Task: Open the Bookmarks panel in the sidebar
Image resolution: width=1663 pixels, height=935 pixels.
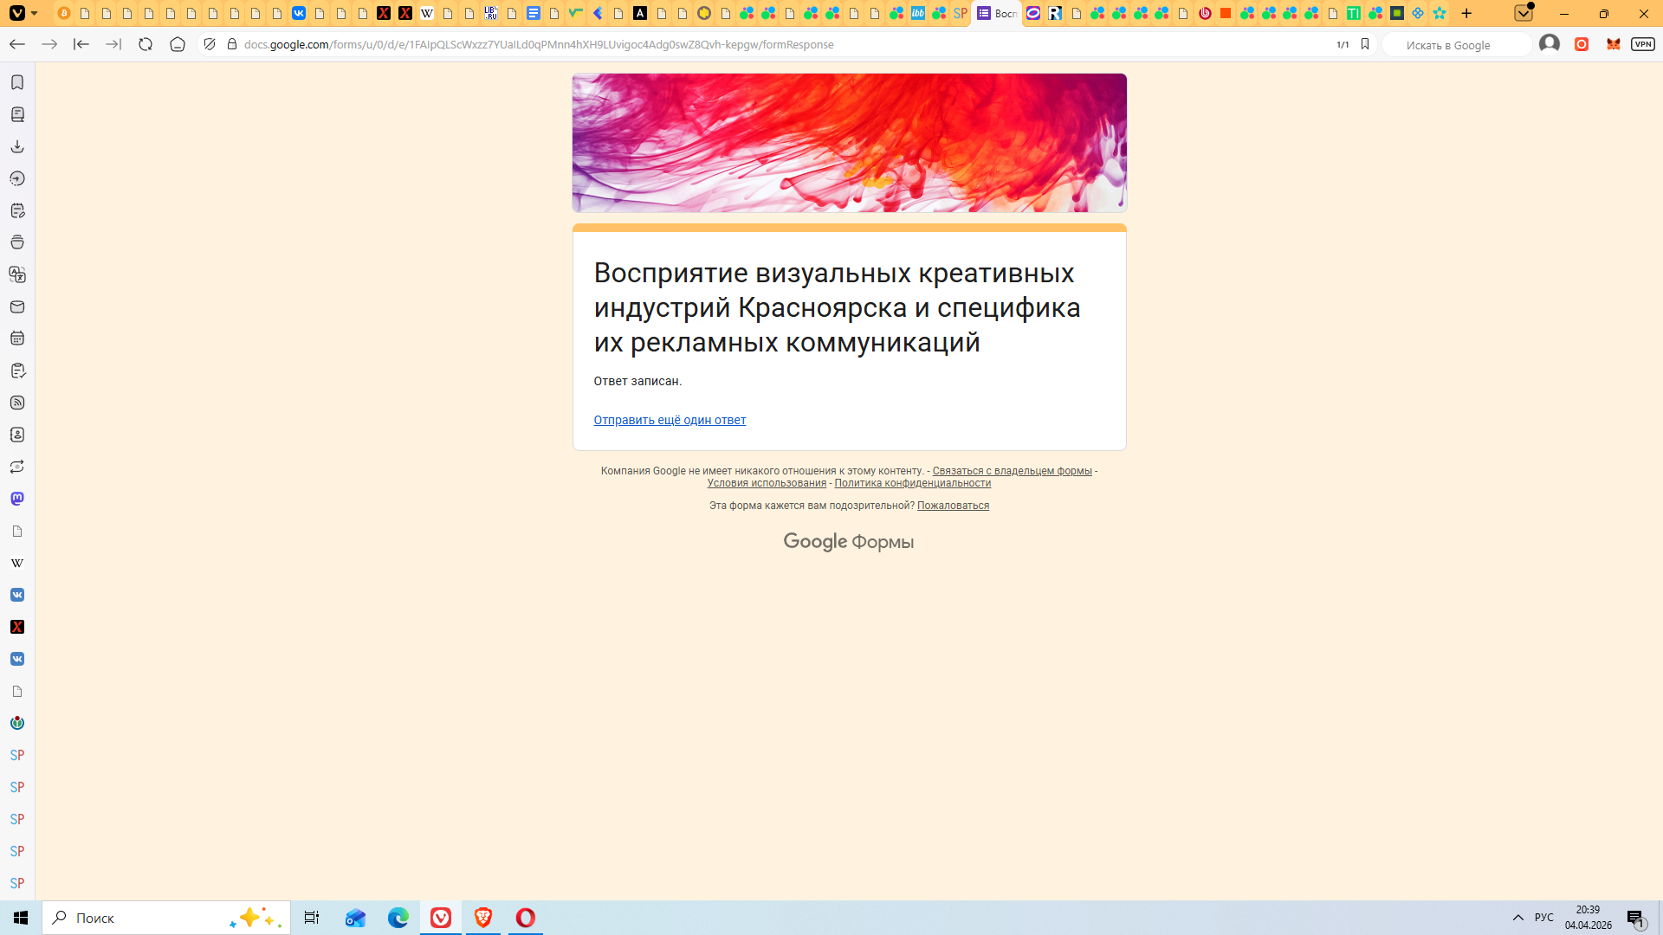Action: coord(17,82)
